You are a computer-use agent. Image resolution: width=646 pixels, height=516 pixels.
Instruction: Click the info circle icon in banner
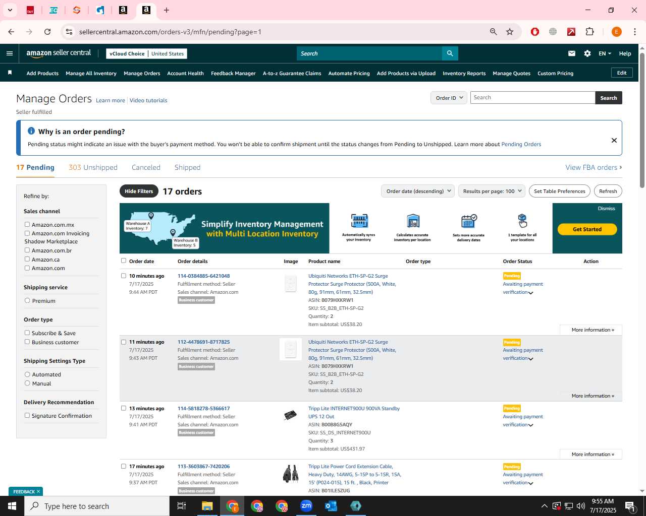31,131
